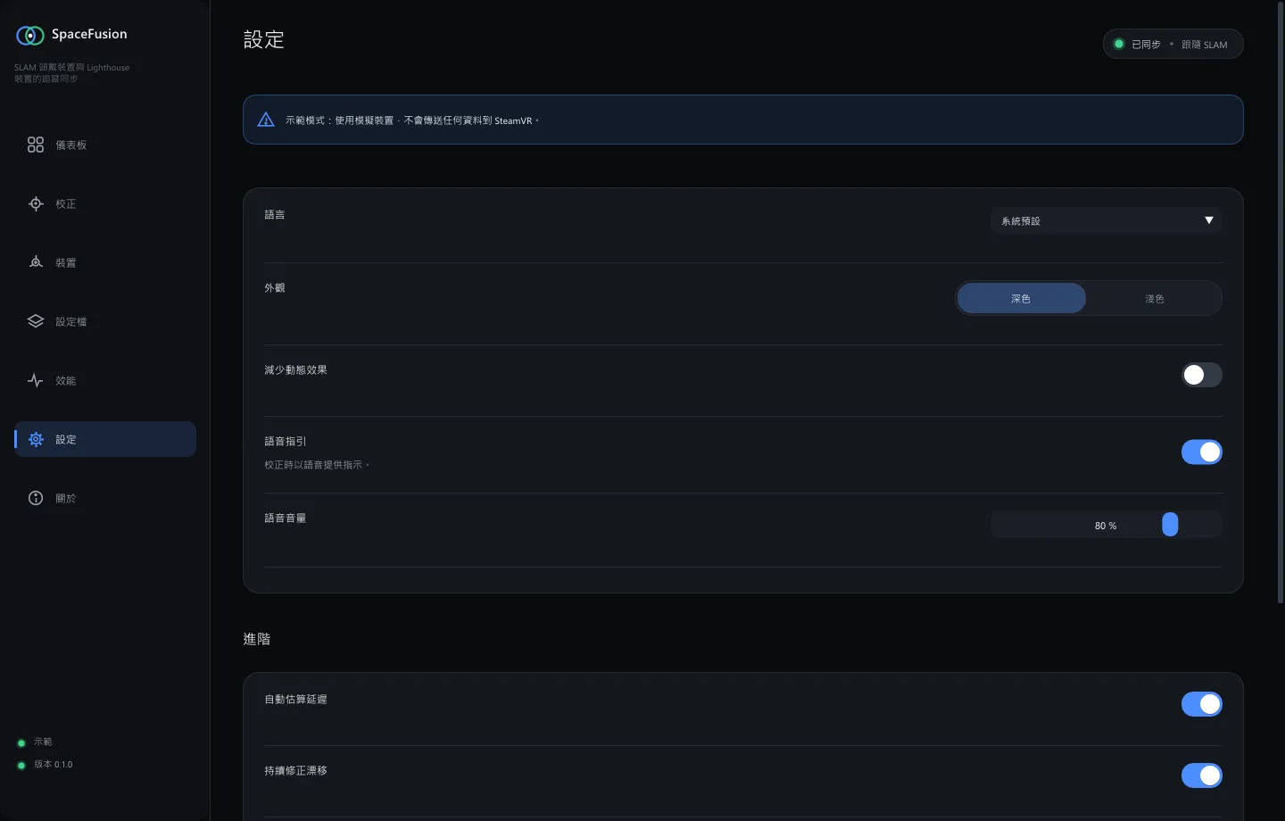Click the 語言 setting label
The width and height of the screenshot is (1285, 821).
click(x=275, y=214)
